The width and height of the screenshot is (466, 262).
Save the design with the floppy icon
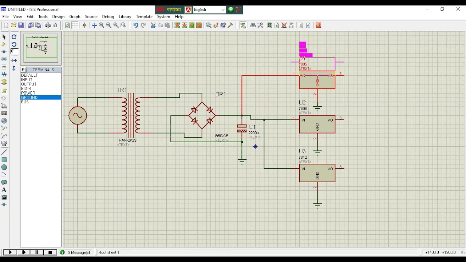point(21,25)
